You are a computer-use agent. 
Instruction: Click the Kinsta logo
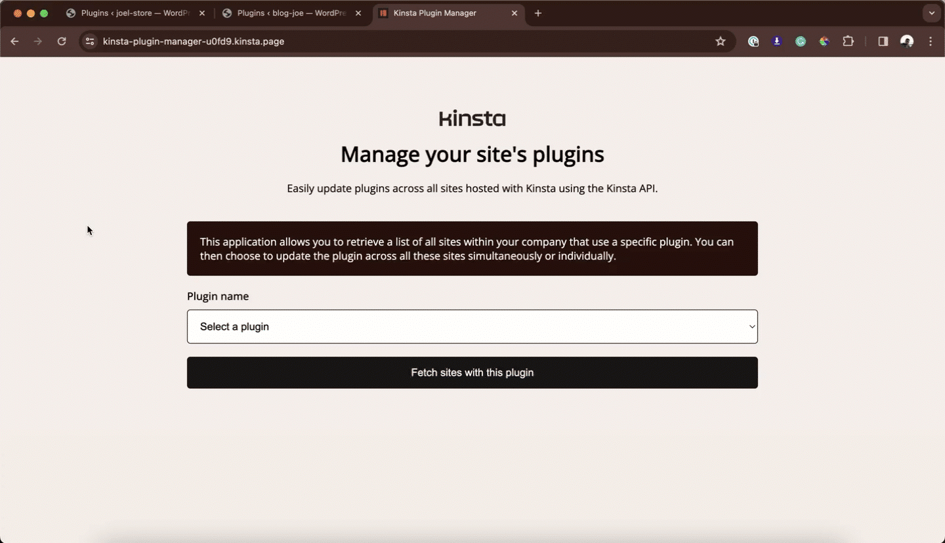pos(472,119)
